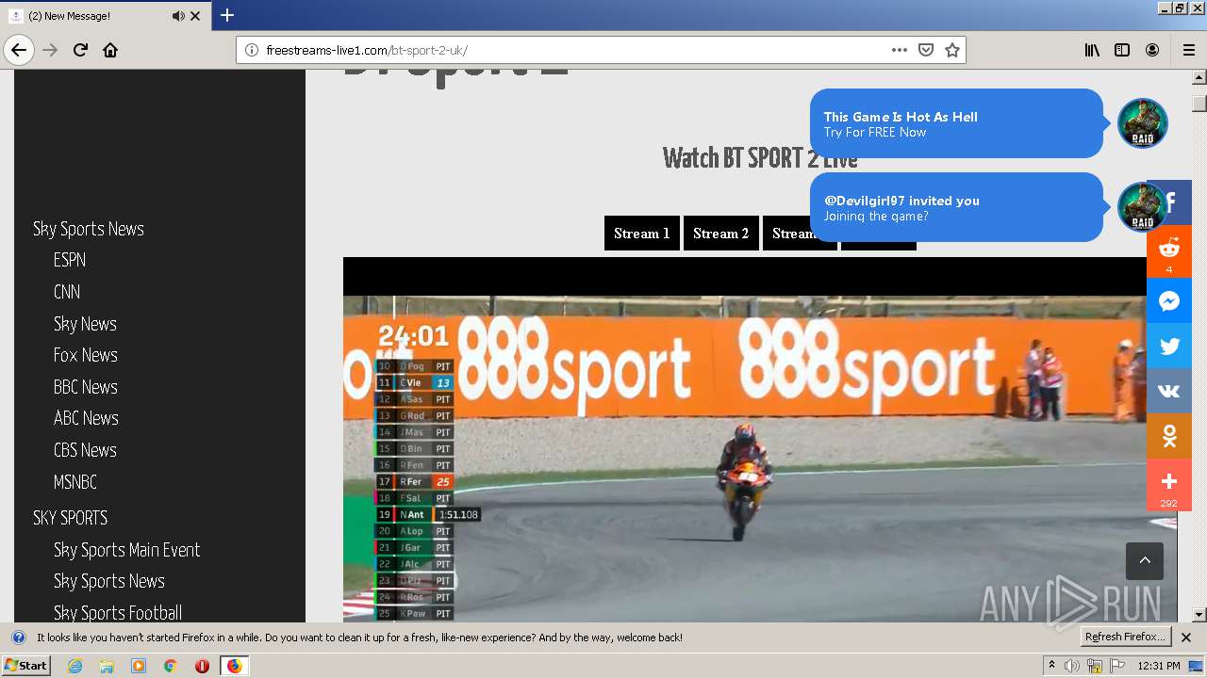This screenshot has width=1207, height=678.
Task: Select Stream 1 button
Action: (x=642, y=234)
